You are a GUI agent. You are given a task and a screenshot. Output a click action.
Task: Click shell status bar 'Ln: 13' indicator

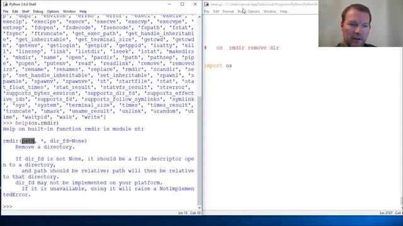[x=183, y=213]
